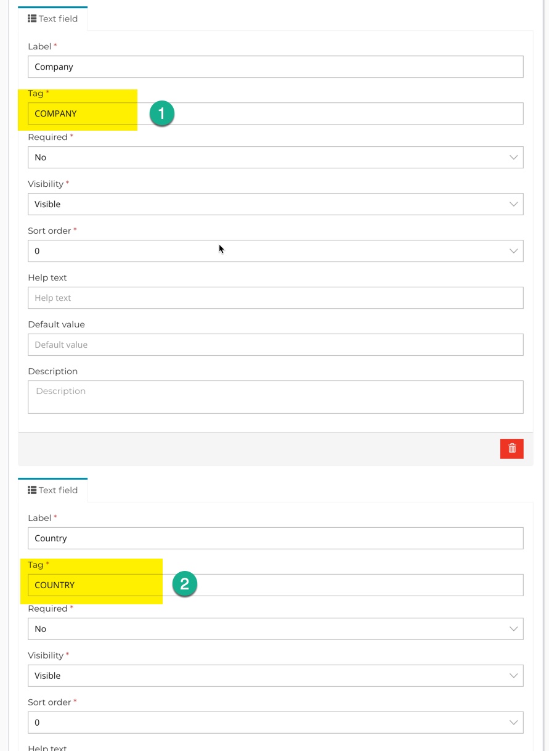Open the Company field Visibility dropdown

[275, 204]
